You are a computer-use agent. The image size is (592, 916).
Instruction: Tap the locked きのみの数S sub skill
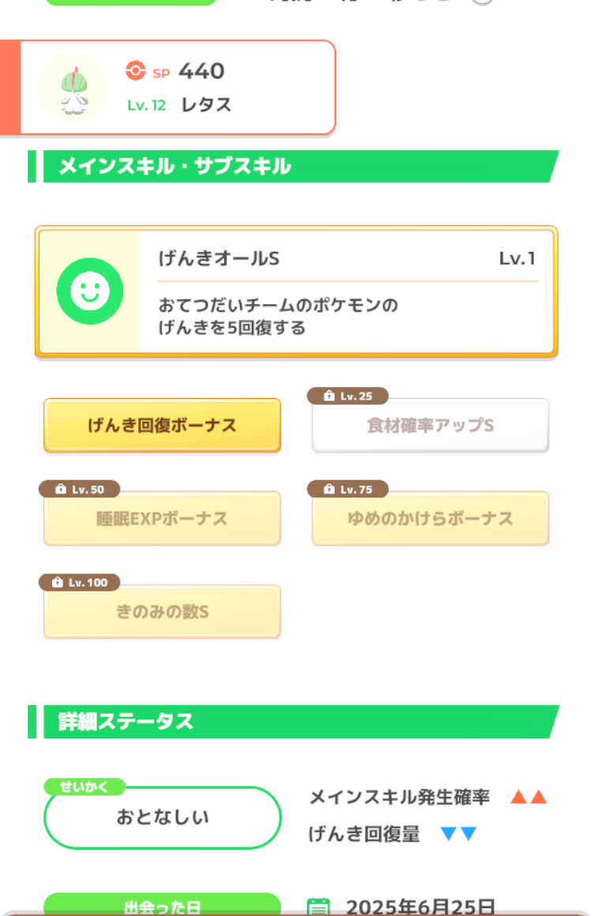click(x=162, y=612)
